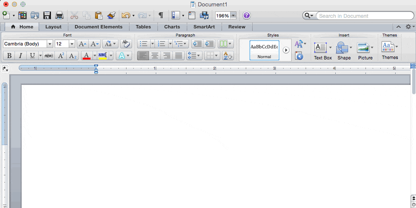Click the Clear Formatting icon
This screenshot has height=208, width=416.
pyautogui.click(x=126, y=44)
